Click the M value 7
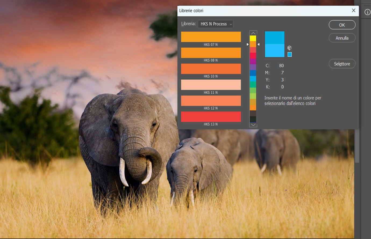 (x=282, y=73)
